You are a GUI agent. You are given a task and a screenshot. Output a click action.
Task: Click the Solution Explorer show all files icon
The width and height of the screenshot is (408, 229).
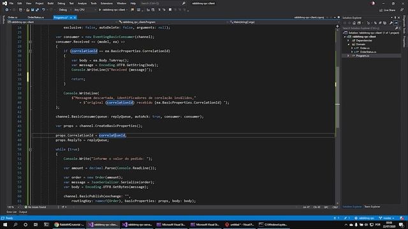coord(385,23)
